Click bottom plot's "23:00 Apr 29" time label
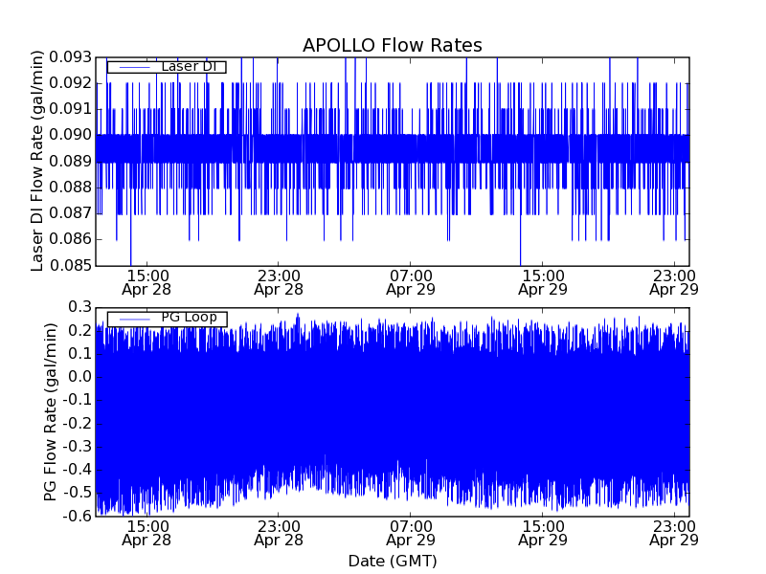 673,532
